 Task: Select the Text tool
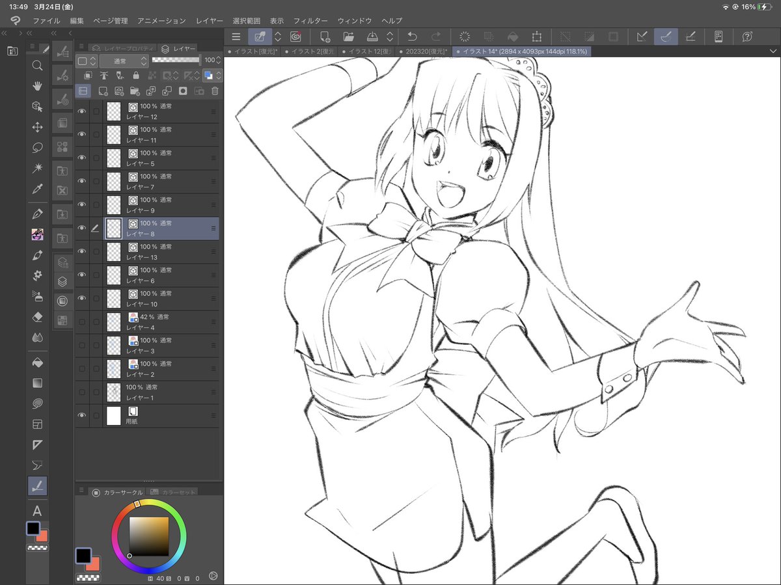(x=37, y=511)
